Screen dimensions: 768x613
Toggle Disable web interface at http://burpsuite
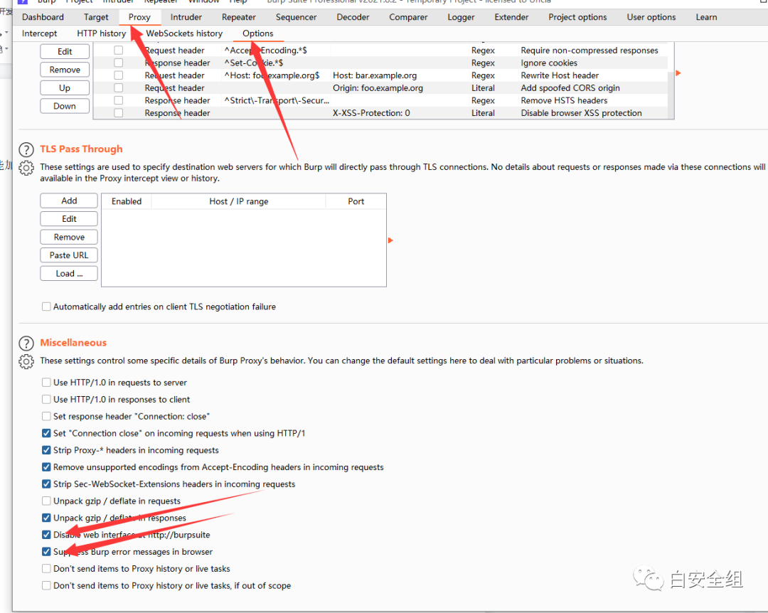(x=46, y=535)
